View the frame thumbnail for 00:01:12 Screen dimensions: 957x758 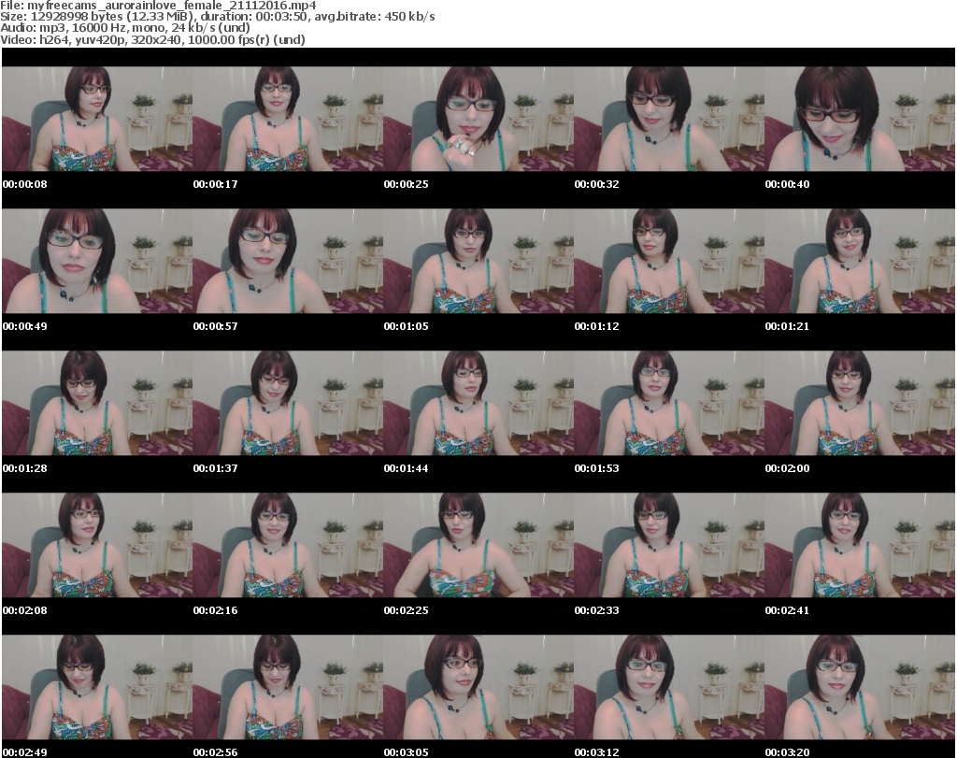(669, 261)
